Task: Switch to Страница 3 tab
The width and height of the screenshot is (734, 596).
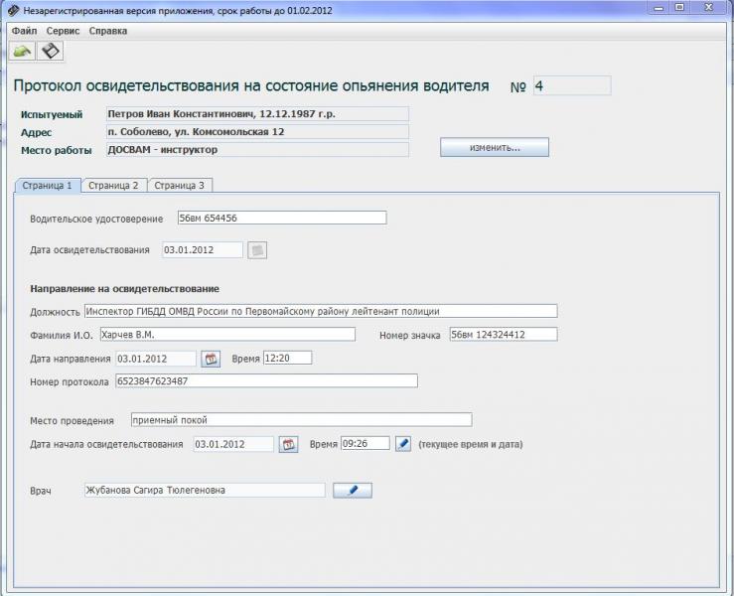Action: point(180,186)
